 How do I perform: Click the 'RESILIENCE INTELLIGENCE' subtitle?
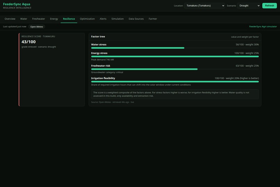click(17, 8)
